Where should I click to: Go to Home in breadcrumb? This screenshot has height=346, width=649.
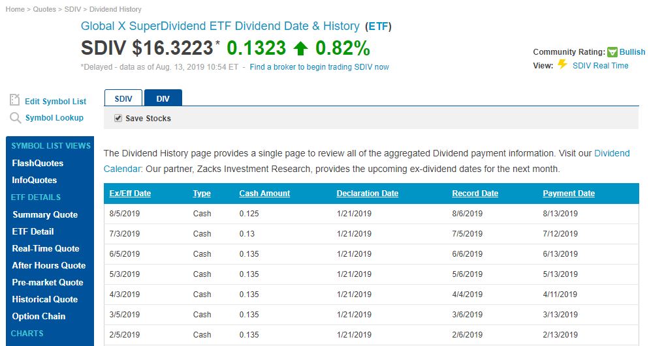[15, 9]
